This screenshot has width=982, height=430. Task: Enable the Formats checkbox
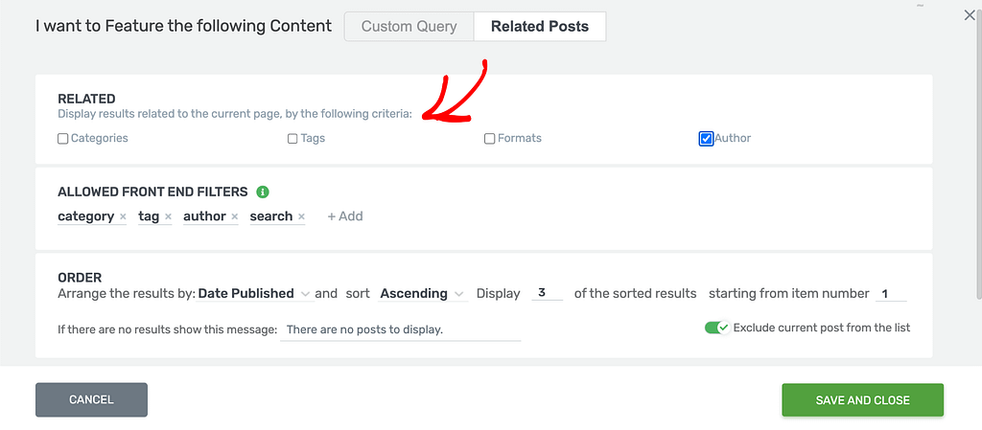pos(490,139)
